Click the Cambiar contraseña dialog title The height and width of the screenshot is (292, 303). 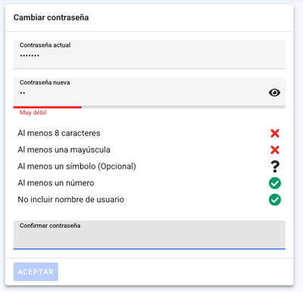pyautogui.click(x=51, y=17)
